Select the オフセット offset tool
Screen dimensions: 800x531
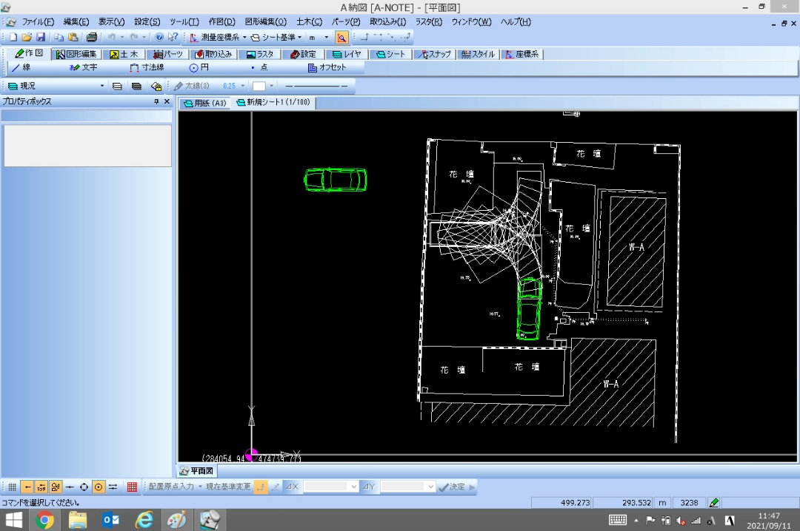(327, 67)
